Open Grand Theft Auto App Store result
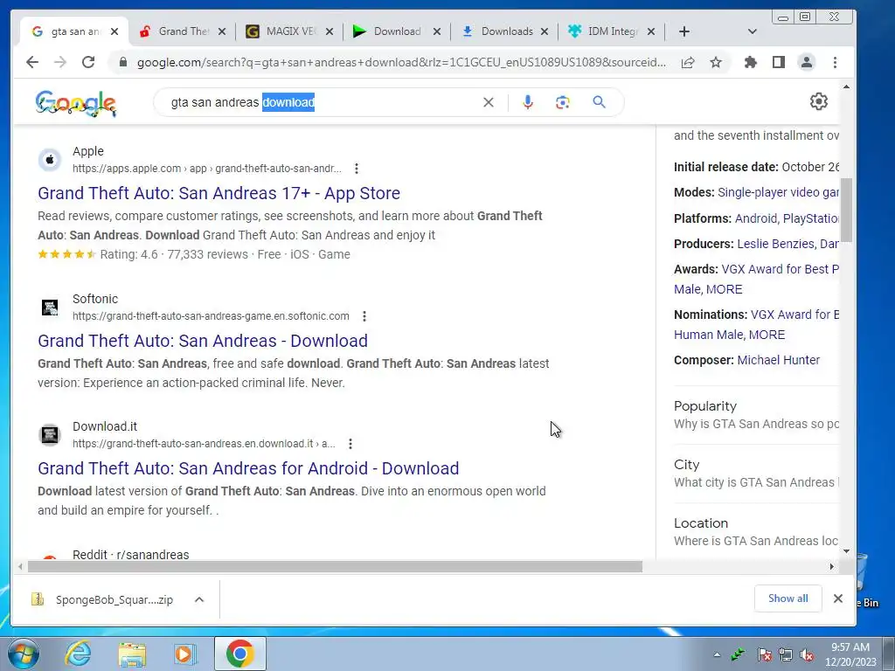The width and height of the screenshot is (895, 671). [x=219, y=193]
